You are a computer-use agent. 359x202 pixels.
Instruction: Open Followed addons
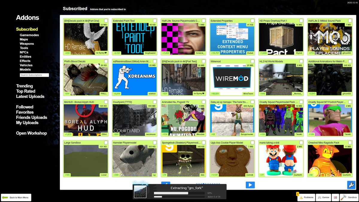pyautogui.click(x=25, y=107)
